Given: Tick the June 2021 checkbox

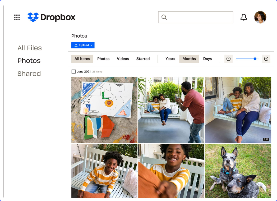Looking at the screenshot, I should point(73,72).
